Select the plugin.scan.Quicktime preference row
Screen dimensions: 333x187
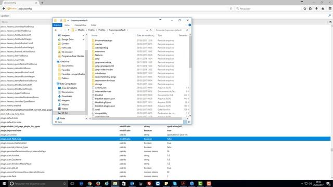tap(165, 159)
